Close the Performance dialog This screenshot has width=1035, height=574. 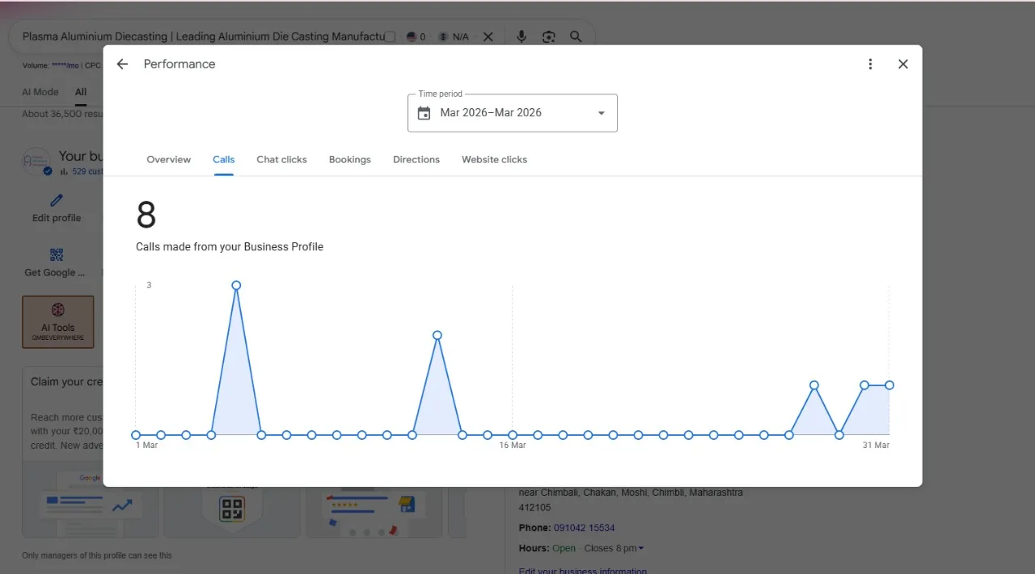pos(903,64)
